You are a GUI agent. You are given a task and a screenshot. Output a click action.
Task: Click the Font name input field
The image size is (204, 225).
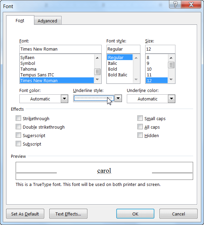(61, 49)
